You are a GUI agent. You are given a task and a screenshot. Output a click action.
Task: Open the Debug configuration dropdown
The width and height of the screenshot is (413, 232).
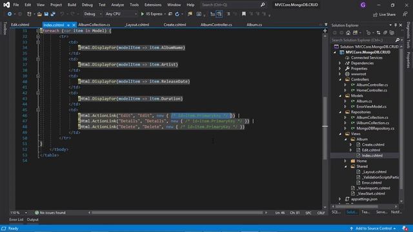[92, 14]
